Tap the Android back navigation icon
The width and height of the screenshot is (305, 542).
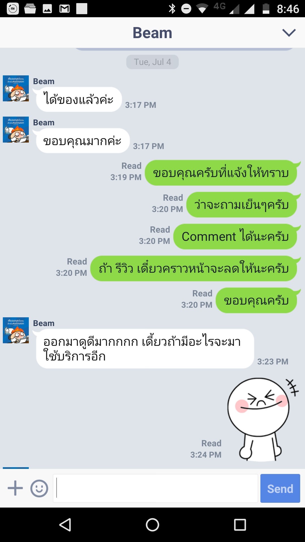pyautogui.click(x=65, y=525)
